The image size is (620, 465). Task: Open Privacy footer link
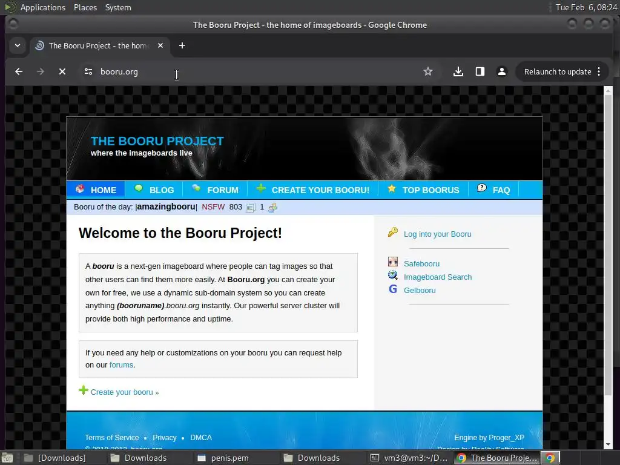[x=165, y=438]
